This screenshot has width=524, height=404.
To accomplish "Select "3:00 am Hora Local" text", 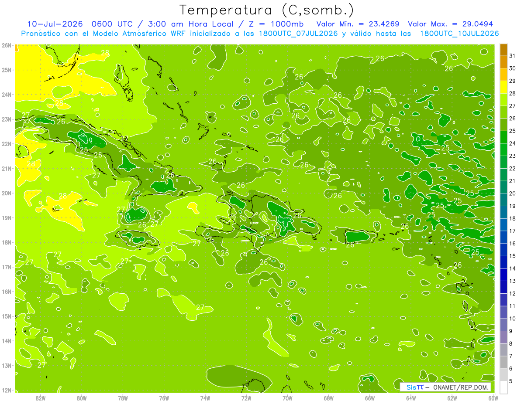I will tap(190, 24).
